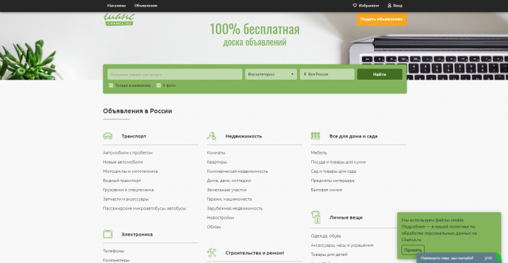Open Предметы интерьера link
508x263 pixels.
click(x=333, y=181)
